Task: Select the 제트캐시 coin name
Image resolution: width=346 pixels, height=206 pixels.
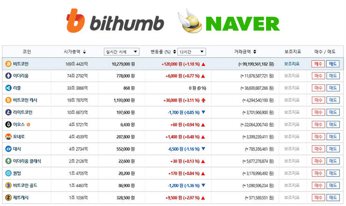Action: (21, 198)
